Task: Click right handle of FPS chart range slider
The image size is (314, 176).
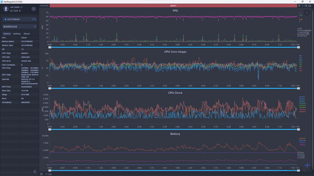Action: click(299, 48)
